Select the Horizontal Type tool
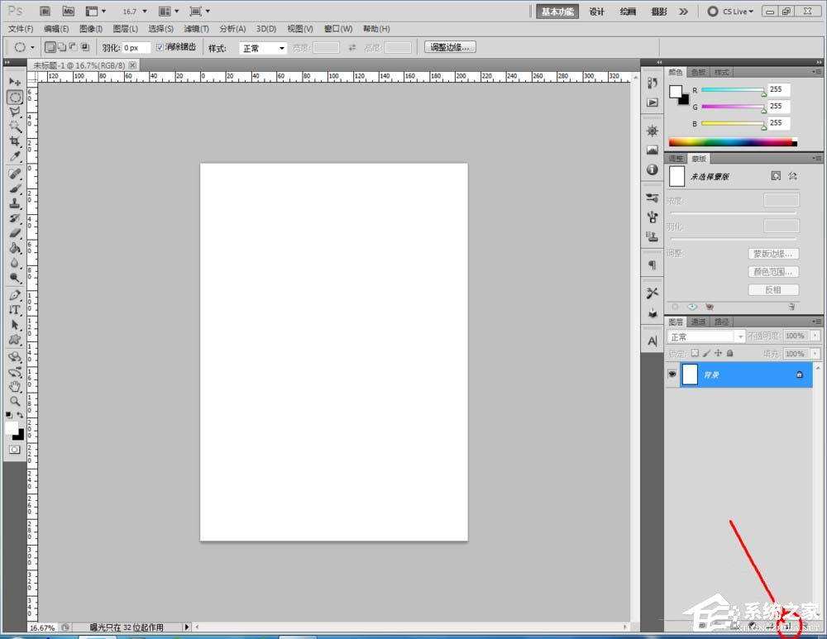 tap(15, 310)
